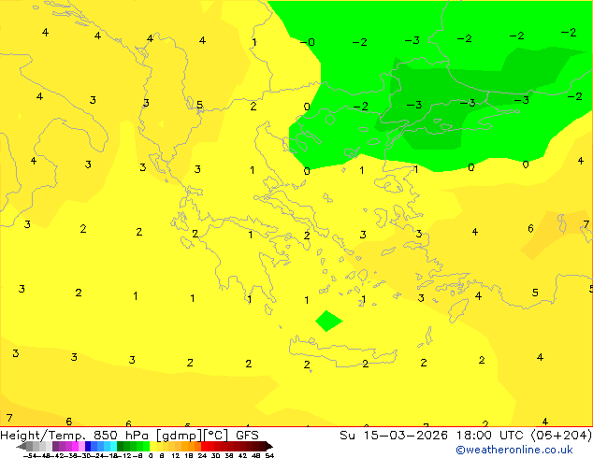
Task: Pick the bright red legend swatch above 24
Action: point(204,447)
